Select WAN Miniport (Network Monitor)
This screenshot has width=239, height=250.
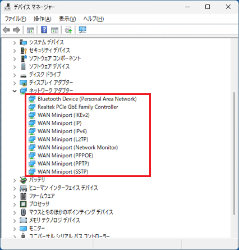pos(78,147)
